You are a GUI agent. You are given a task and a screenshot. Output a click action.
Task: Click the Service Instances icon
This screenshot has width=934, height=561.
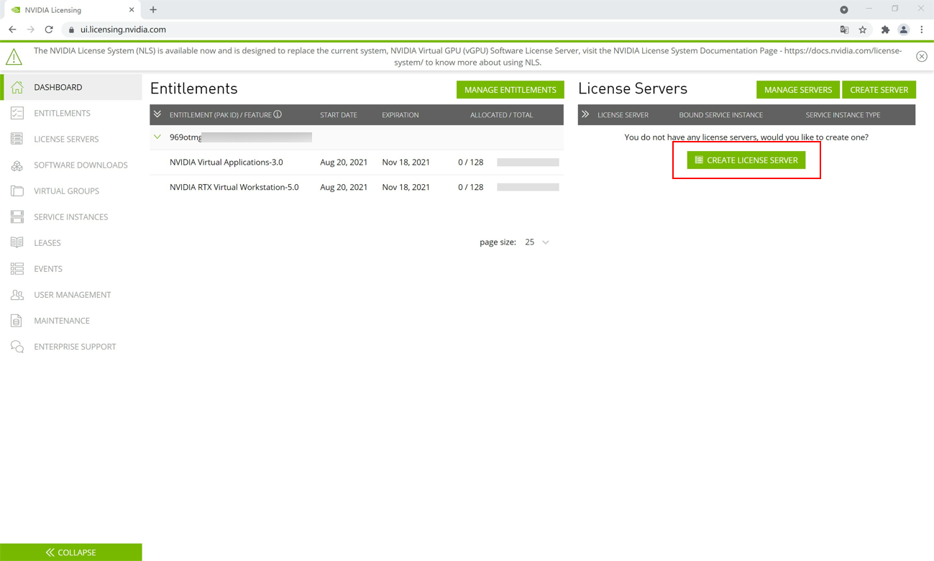(x=17, y=216)
